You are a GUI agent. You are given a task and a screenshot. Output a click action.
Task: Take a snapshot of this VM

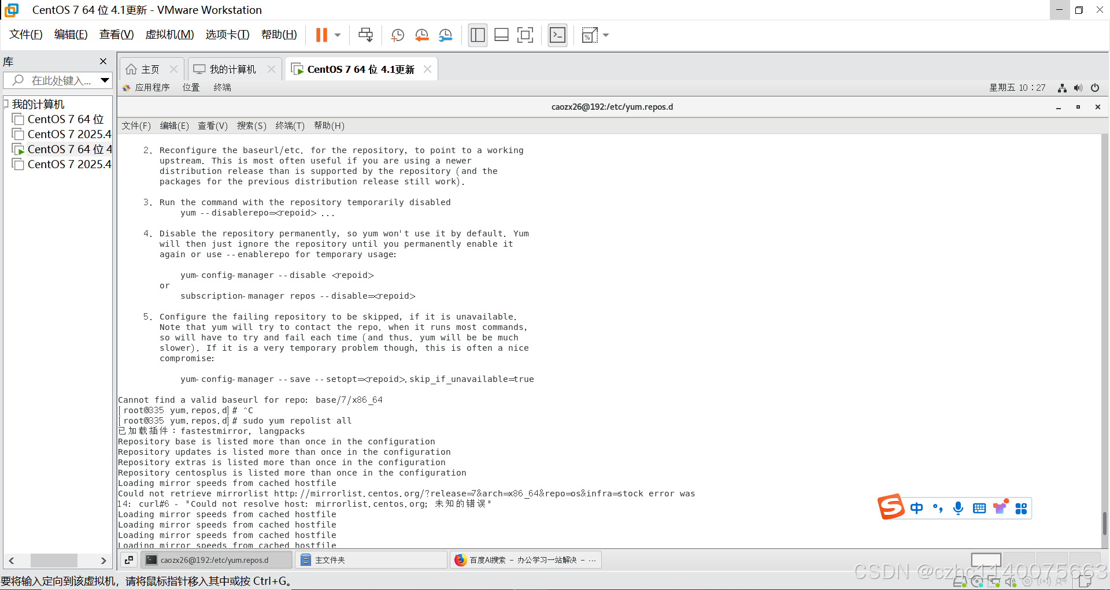click(397, 35)
